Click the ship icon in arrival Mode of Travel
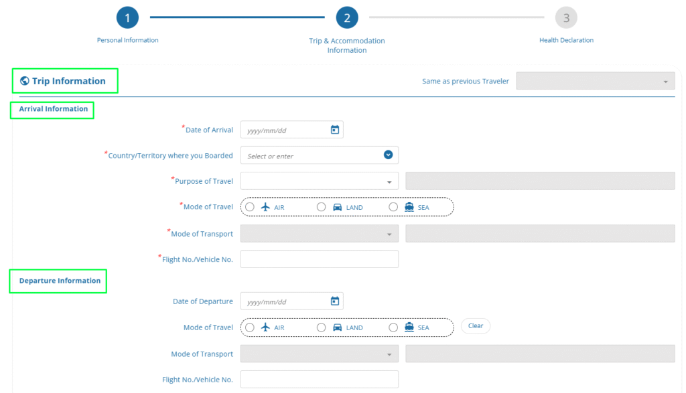The image size is (686, 393). pos(409,207)
